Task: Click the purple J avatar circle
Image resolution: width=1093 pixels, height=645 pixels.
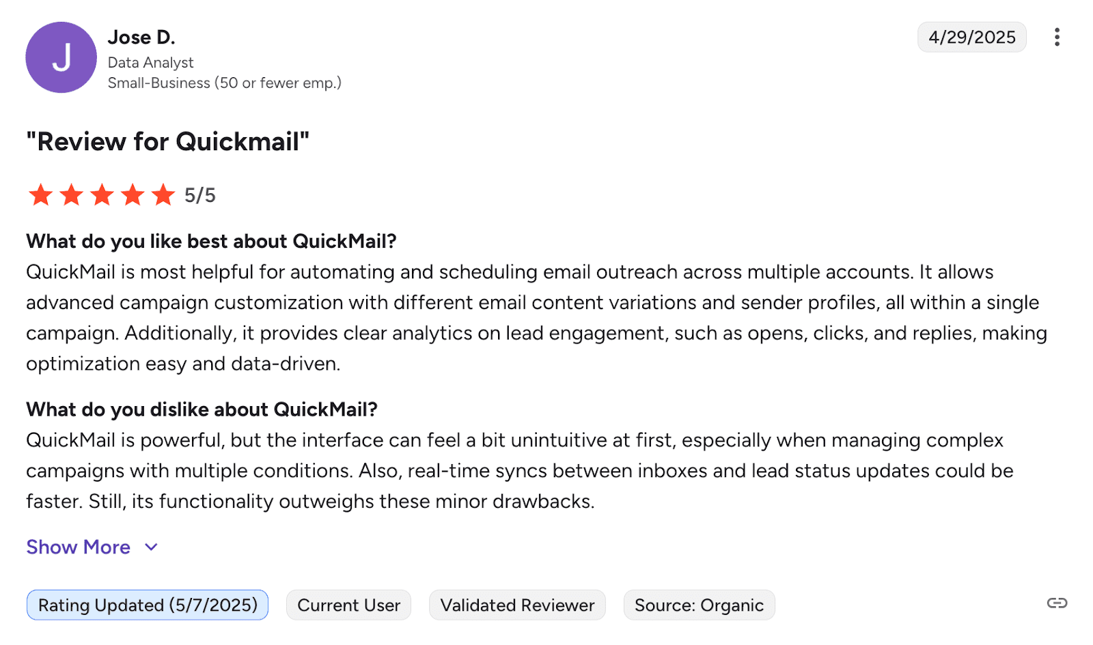Action: [61, 57]
